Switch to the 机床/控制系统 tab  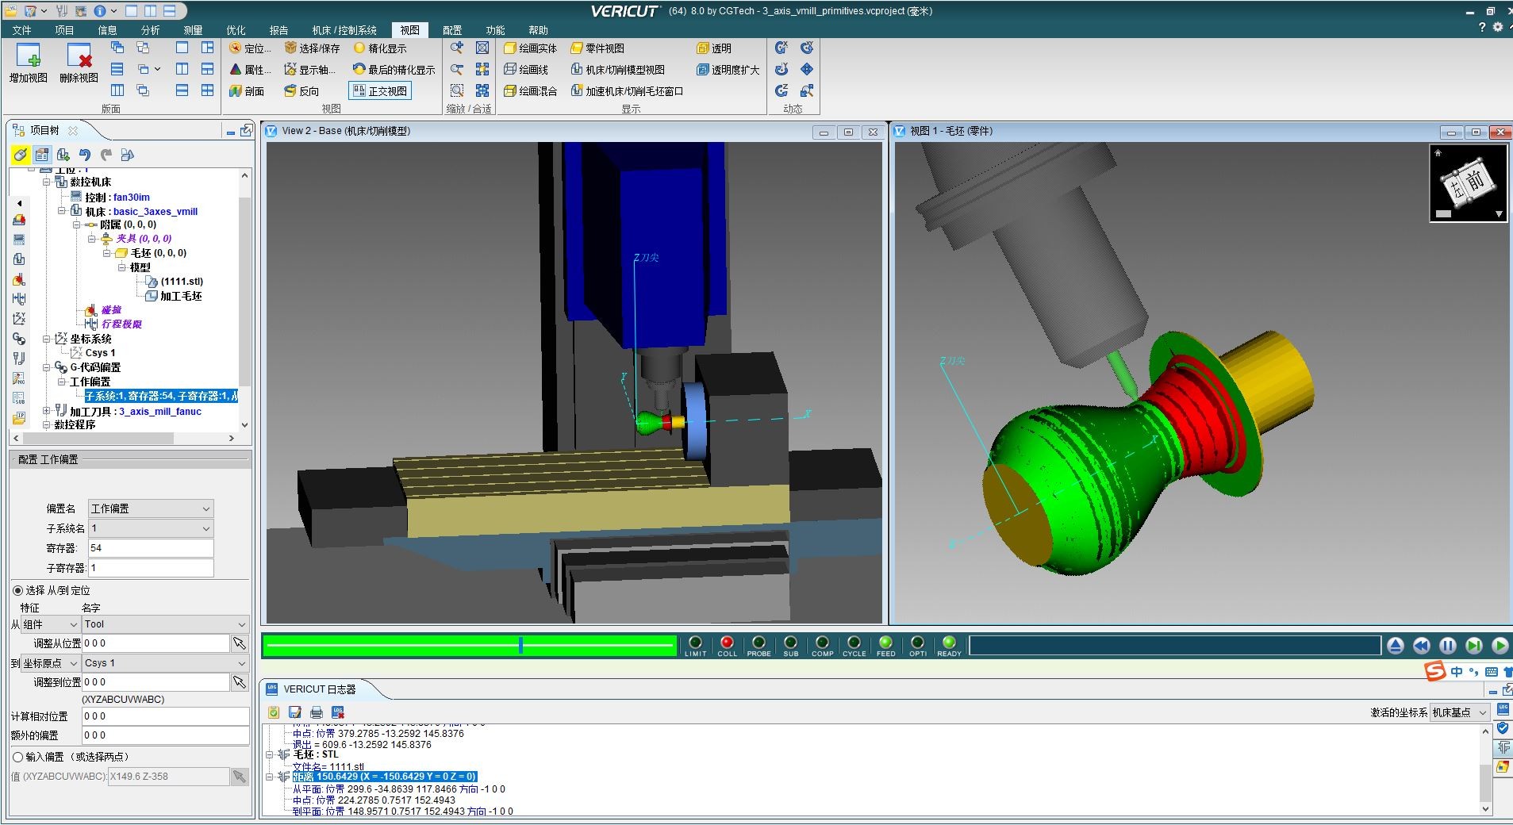tap(344, 30)
